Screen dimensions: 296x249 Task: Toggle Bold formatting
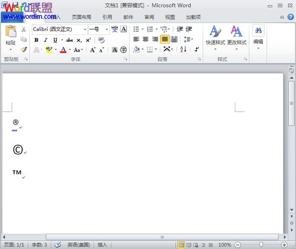pyautogui.click(x=36, y=40)
